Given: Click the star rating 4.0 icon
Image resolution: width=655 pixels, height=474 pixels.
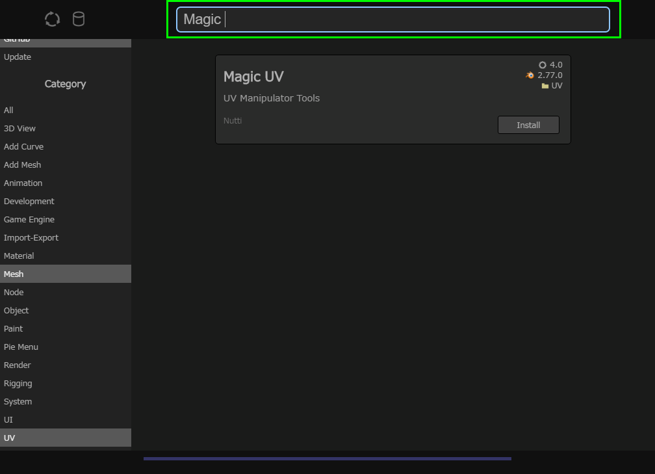Looking at the screenshot, I should pyautogui.click(x=542, y=65).
